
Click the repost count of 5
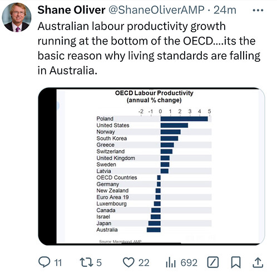pyautogui.click(x=99, y=263)
